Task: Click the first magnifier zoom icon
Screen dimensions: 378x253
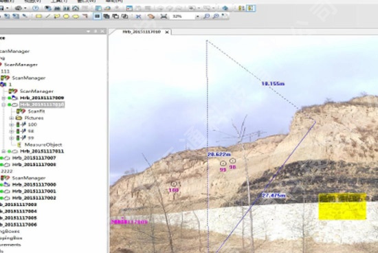Action: pos(207,16)
